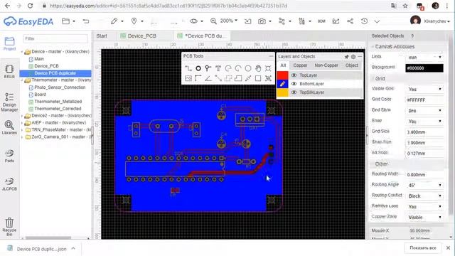
Task: Toggle BottomLayer visibility eye
Action: coord(294,84)
